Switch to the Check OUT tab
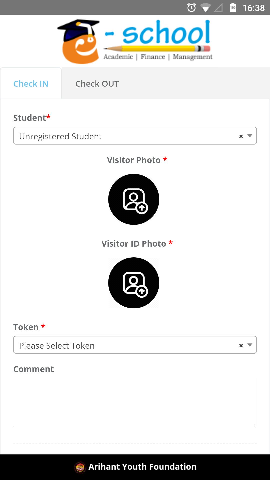The image size is (270, 480). pos(97,84)
